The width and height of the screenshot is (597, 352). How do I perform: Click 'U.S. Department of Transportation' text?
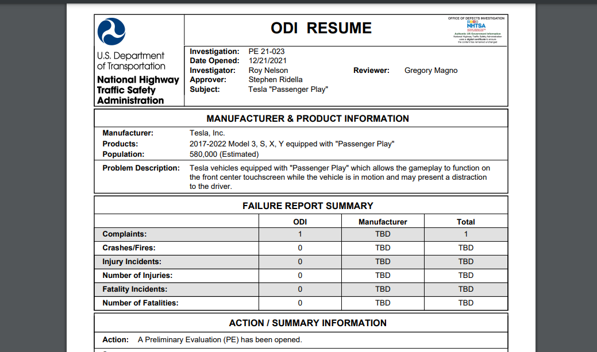[x=131, y=61]
